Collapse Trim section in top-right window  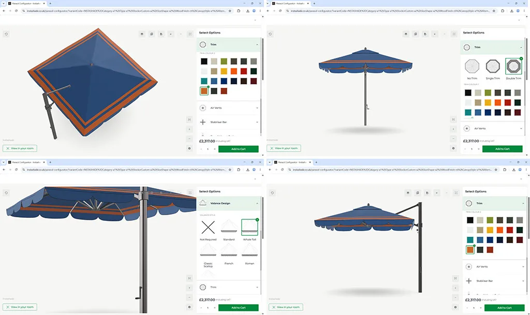coord(493,47)
